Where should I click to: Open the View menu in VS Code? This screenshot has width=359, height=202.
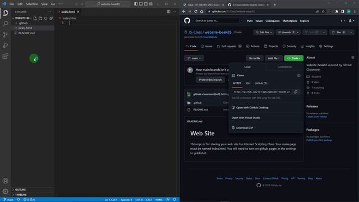[44, 4]
